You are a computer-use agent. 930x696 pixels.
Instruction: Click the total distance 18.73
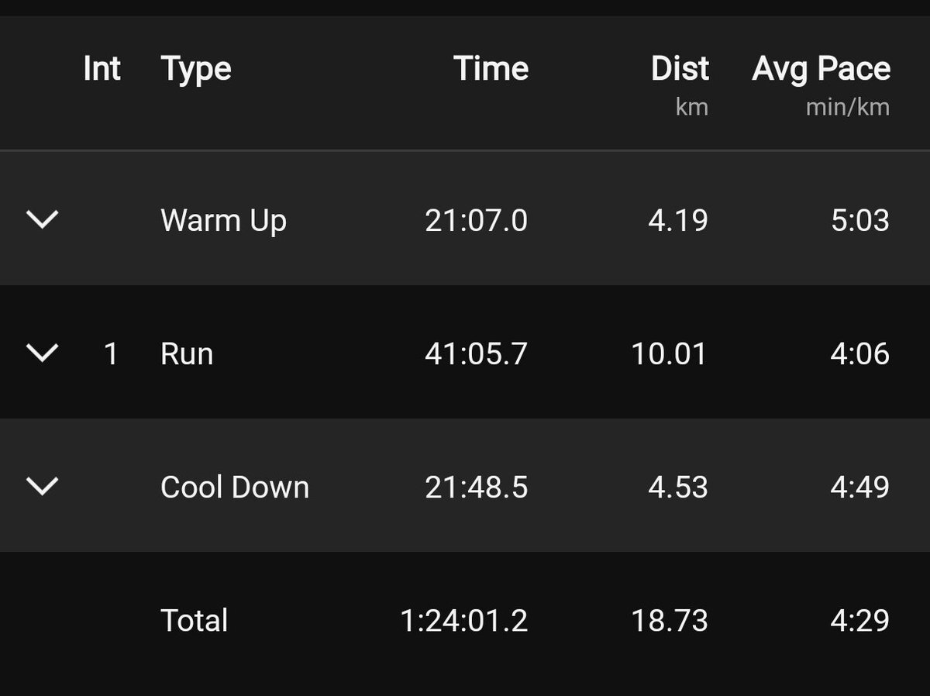click(x=669, y=621)
